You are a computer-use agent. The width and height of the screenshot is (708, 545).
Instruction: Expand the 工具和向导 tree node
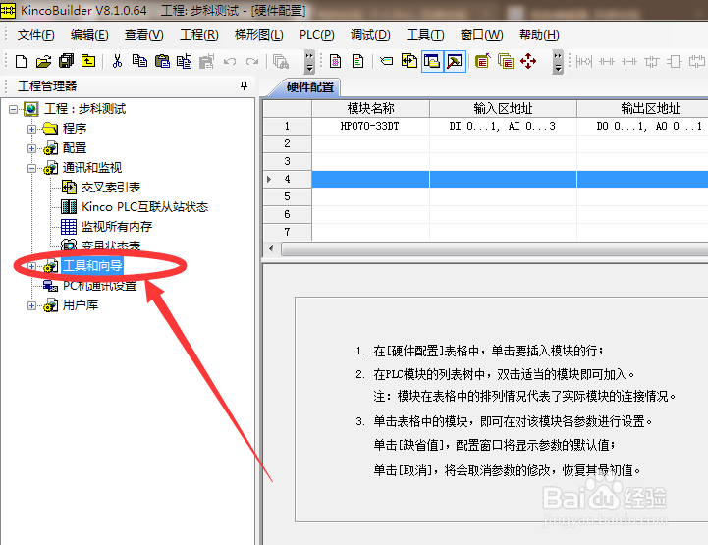31,266
